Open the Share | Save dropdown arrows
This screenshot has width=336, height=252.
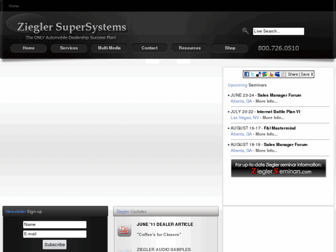click(312, 74)
